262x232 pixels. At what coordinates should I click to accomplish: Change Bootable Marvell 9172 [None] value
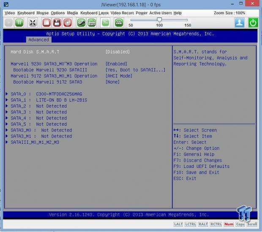point(112,82)
